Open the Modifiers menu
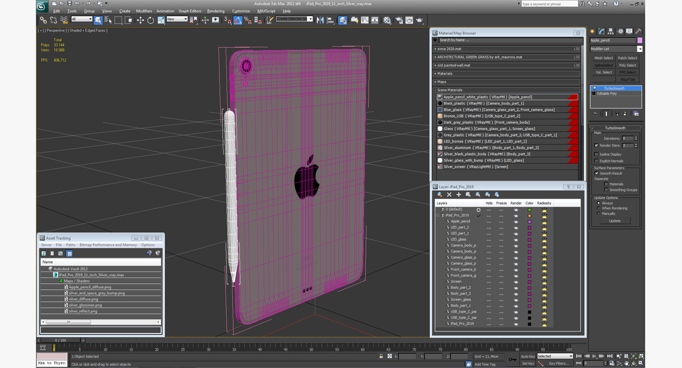This screenshot has height=368, width=682. 144,11
